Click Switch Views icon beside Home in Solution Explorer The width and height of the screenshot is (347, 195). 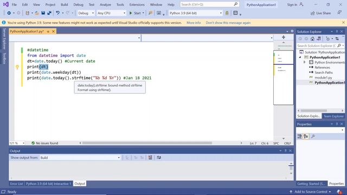tap(319, 38)
